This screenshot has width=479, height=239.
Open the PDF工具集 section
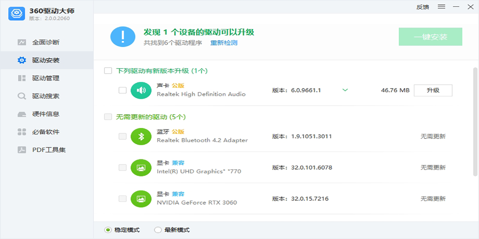coord(47,150)
